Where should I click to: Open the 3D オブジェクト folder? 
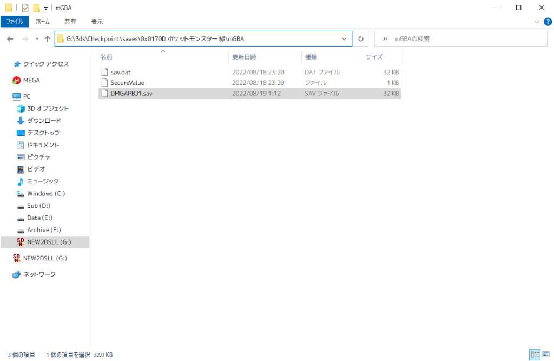48,109
